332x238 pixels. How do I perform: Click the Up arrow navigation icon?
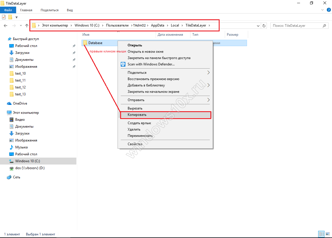point(27,26)
